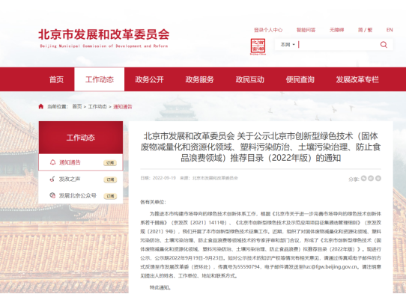Open the red Beijing-China seal logo
Viewport: 406px width, 294px height.
coord(258,46)
